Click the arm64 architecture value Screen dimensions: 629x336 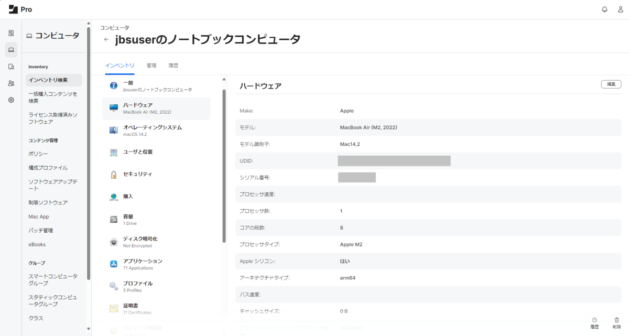(348, 278)
